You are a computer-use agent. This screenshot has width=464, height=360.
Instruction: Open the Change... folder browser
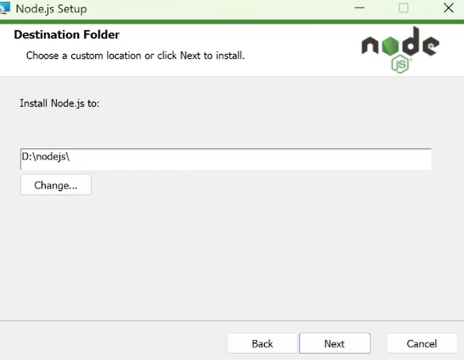(x=56, y=185)
